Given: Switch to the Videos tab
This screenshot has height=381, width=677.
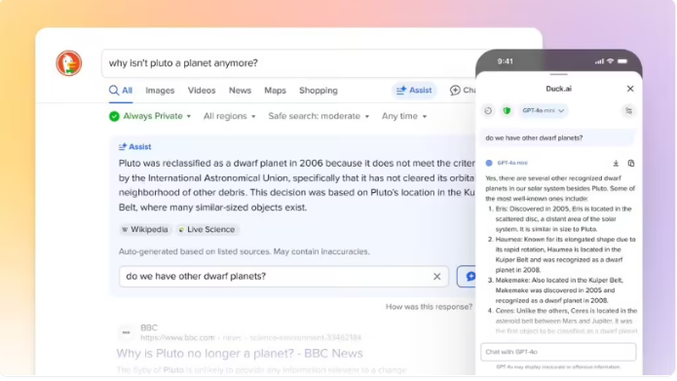Looking at the screenshot, I should [202, 91].
